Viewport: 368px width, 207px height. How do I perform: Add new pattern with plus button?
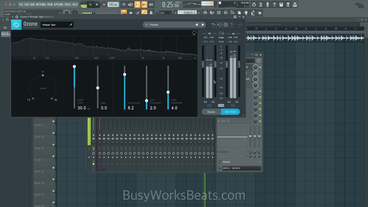199,13
